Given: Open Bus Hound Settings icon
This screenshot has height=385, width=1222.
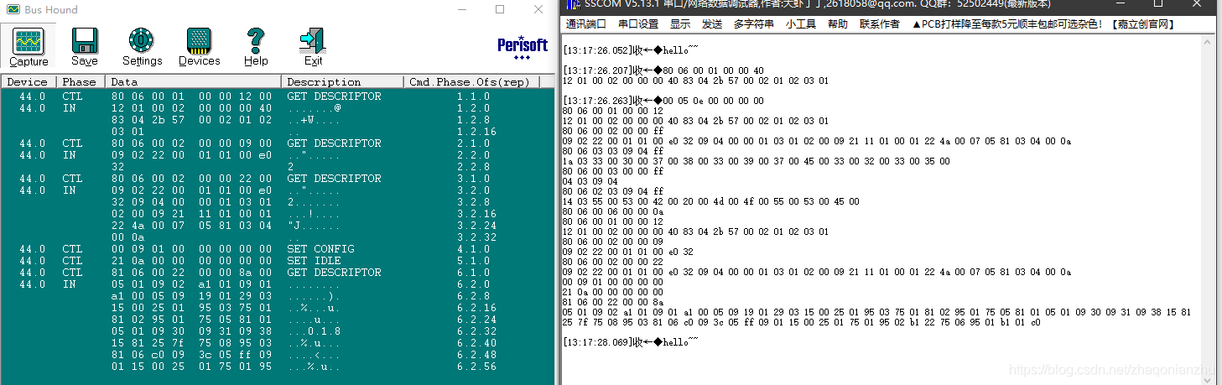Looking at the screenshot, I should 142,46.
